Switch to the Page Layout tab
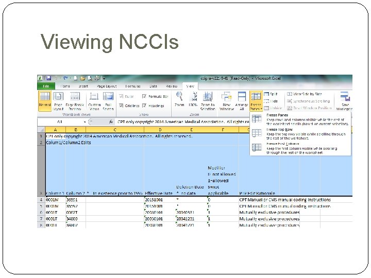The image size is (371, 278). (x=107, y=86)
